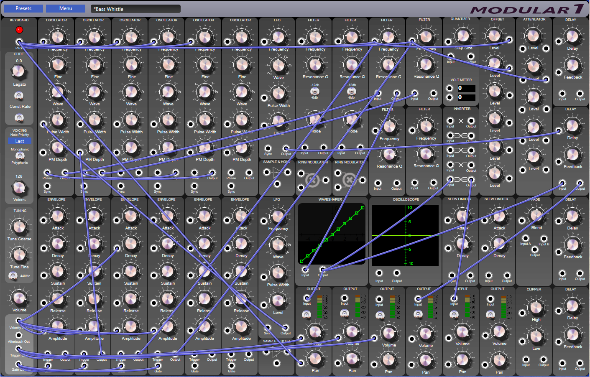This screenshot has width=590, height=377.
Task: Click the Tune Fine knob
Action: coord(19,255)
